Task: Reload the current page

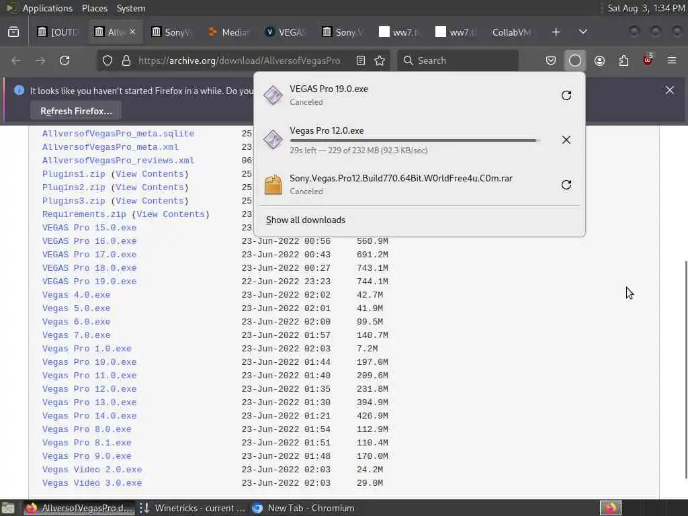Action: pos(64,60)
